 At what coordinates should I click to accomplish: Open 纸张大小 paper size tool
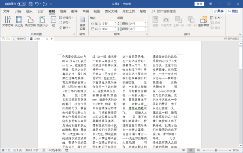(43, 23)
